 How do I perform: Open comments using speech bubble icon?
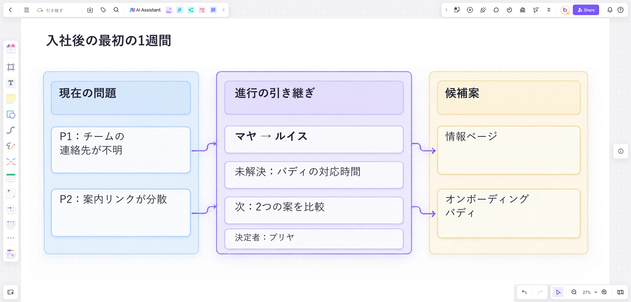[x=496, y=10]
